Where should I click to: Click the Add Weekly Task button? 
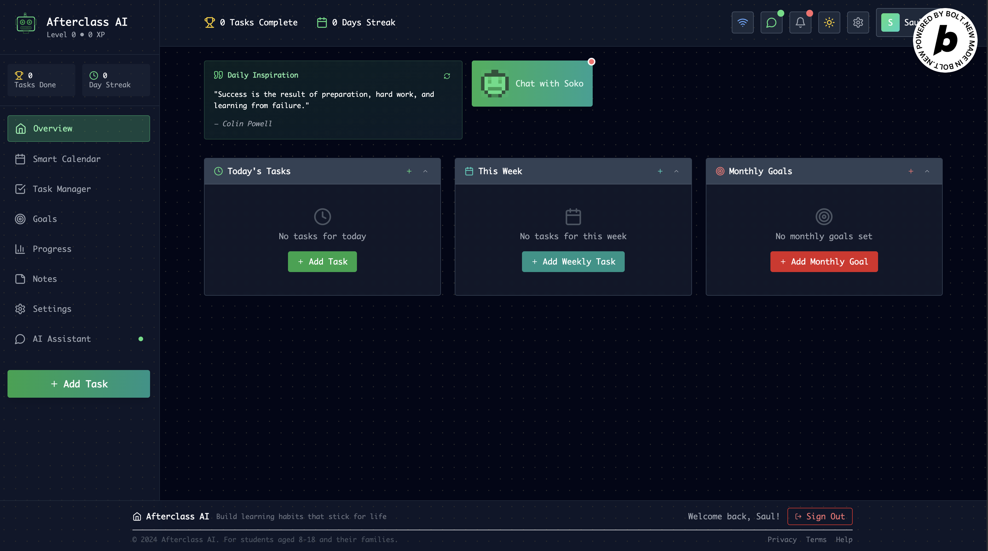573,262
